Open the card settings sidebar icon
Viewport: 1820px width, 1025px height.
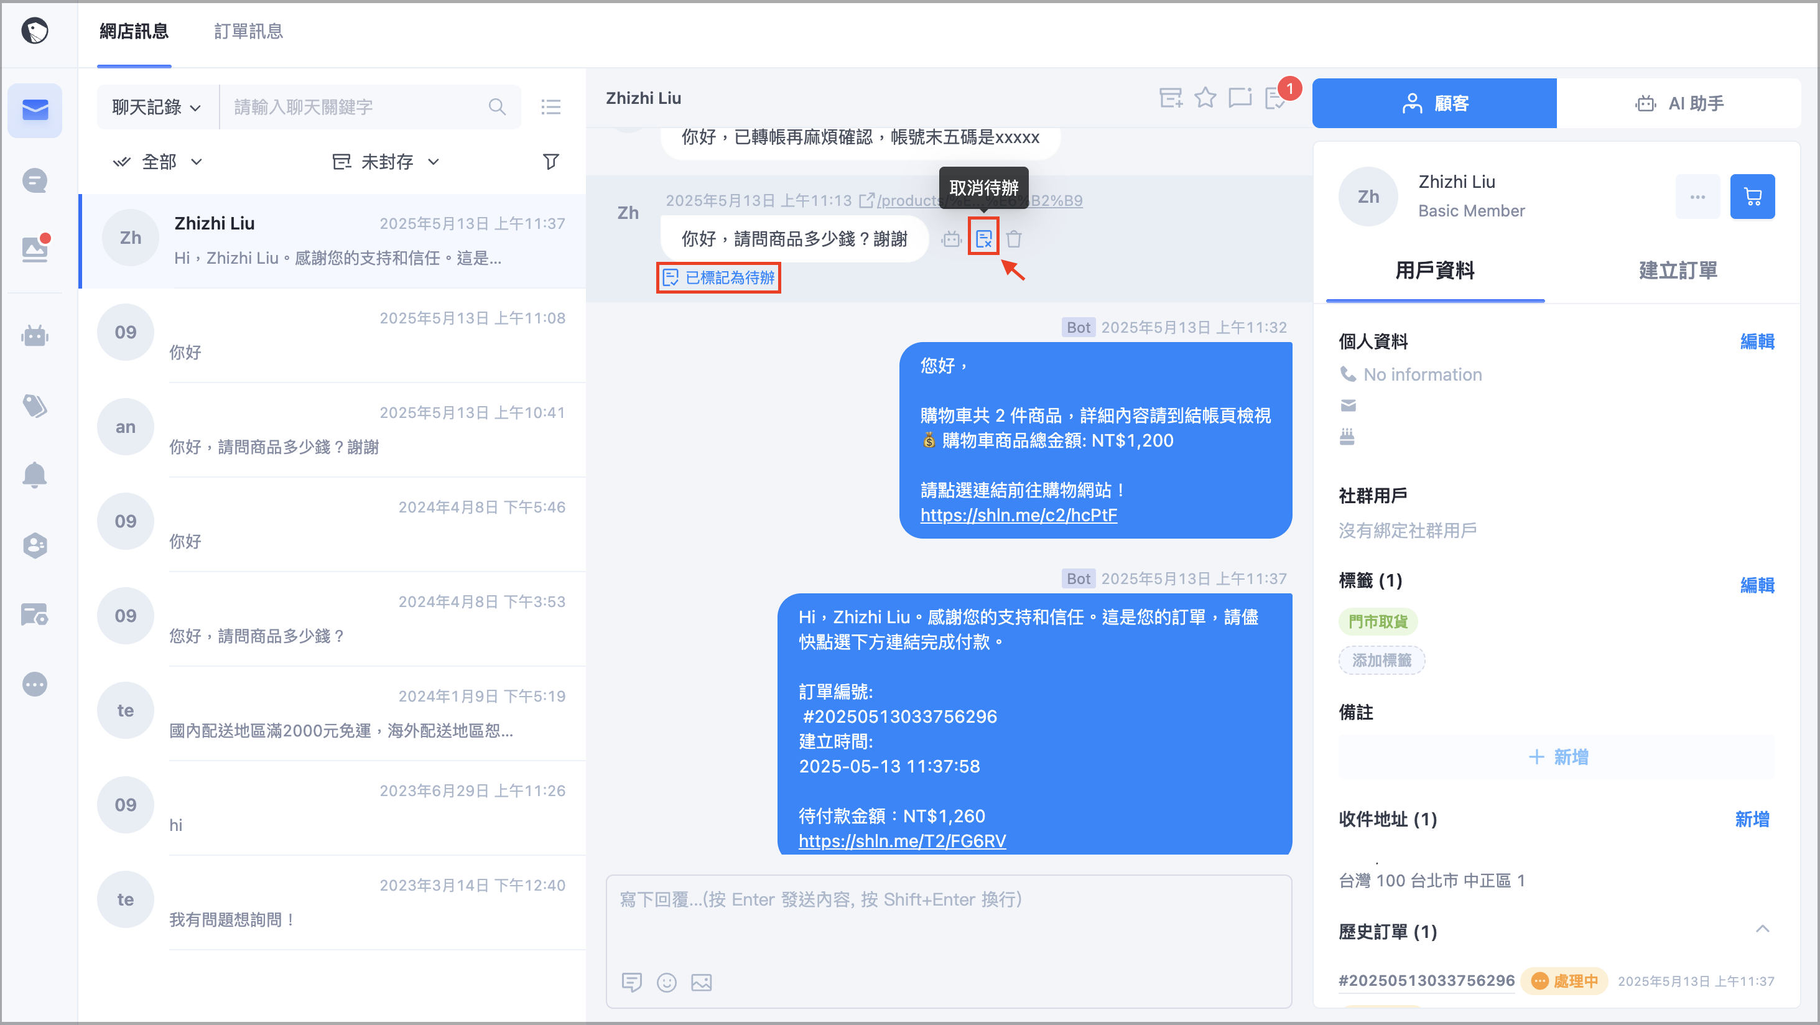[35, 615]
